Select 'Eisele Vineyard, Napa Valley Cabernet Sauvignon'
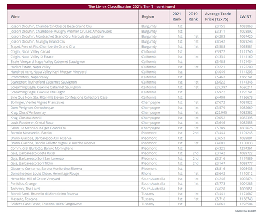Viewport: 263px width, 219px height. tap(47, 62)
